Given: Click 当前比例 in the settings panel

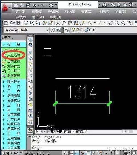Looking at the screenshot, I should [14, 62].
